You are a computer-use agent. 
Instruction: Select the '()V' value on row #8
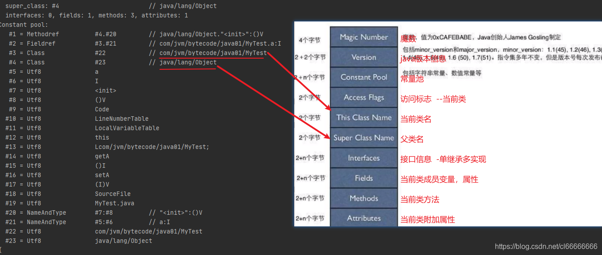tap(100, 100)
